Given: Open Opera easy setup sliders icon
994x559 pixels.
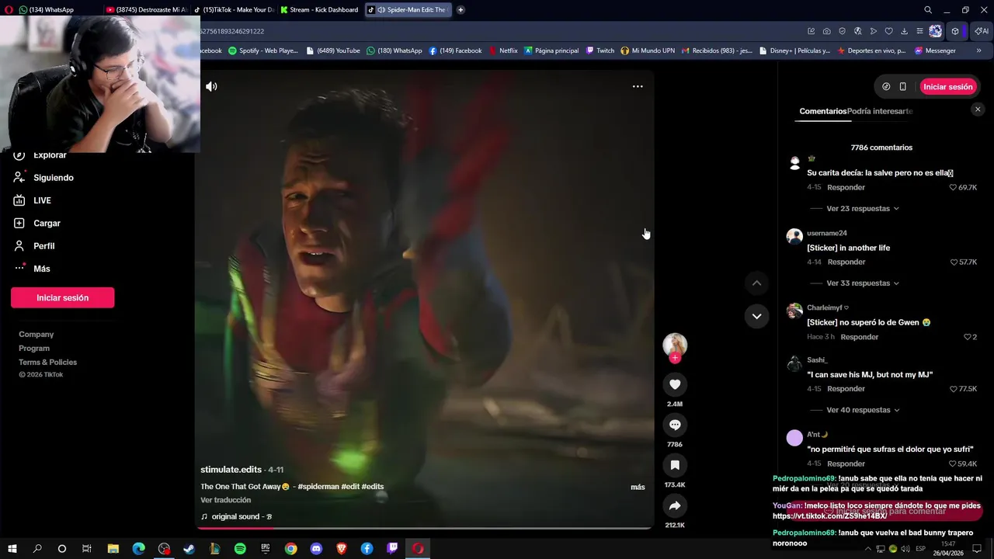Looking at the screenshot, I should [919, 31].
